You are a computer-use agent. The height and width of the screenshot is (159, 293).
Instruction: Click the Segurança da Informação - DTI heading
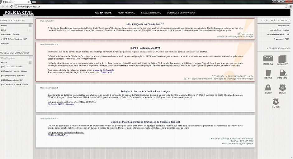pyautogui.click(x=145, y=24)
